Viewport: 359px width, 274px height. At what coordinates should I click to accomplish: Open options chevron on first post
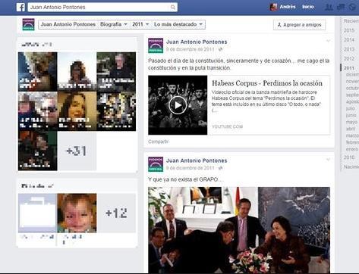click(328, 41)
